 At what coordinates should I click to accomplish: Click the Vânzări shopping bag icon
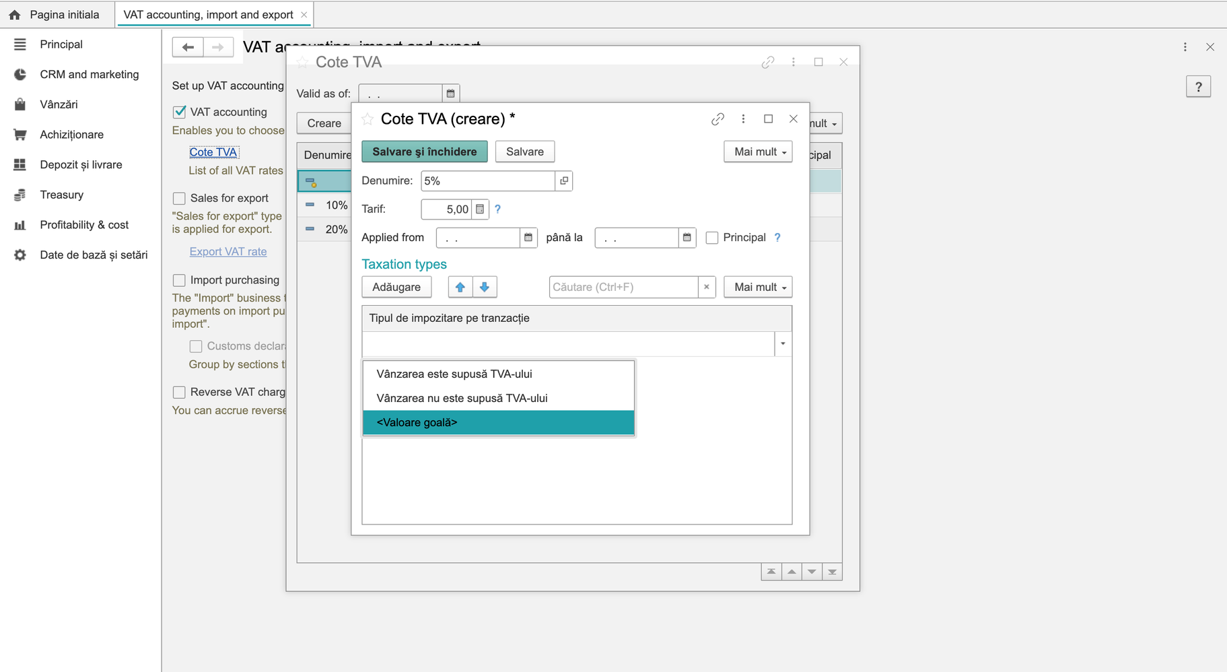(20, 104)
